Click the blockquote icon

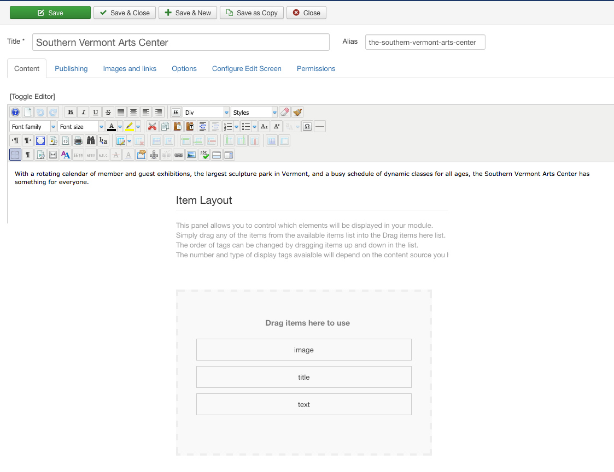176,113
